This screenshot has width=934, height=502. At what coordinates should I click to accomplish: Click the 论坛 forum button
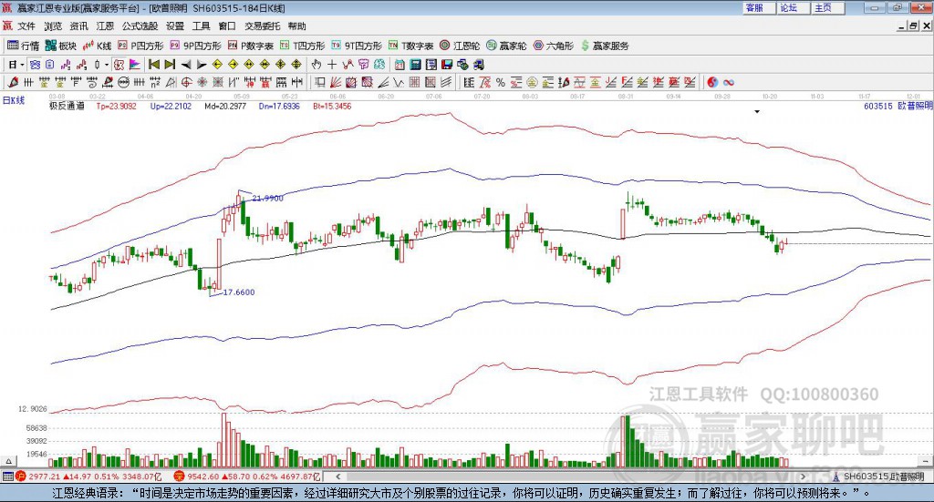(x=793, y=7)
